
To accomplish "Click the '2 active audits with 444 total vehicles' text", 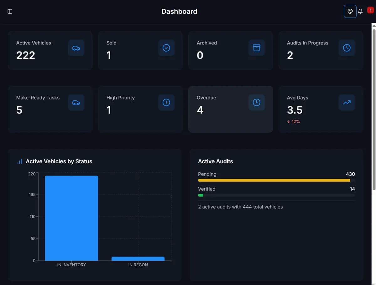I will pos(240,207).
